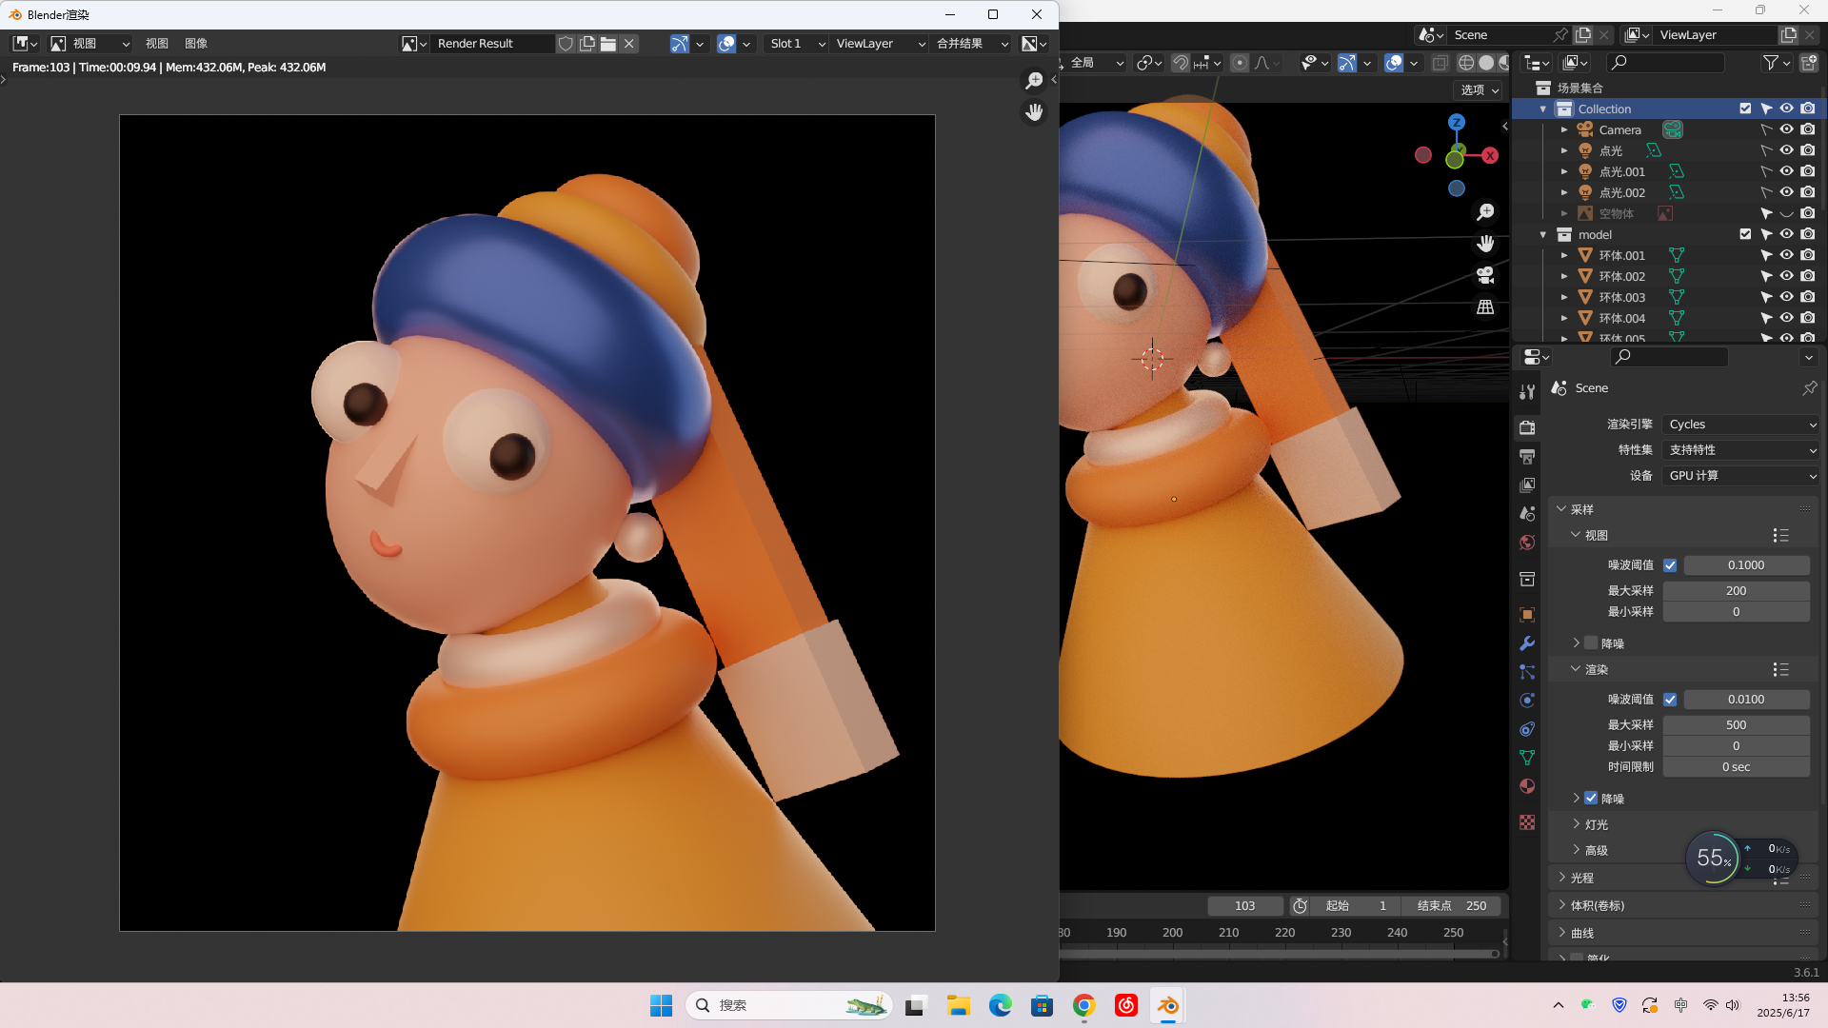Viewport: 1828px width, 1028px height.
Task: Toggle snapping magnet in viewport header
Action: coord(1181,63)
